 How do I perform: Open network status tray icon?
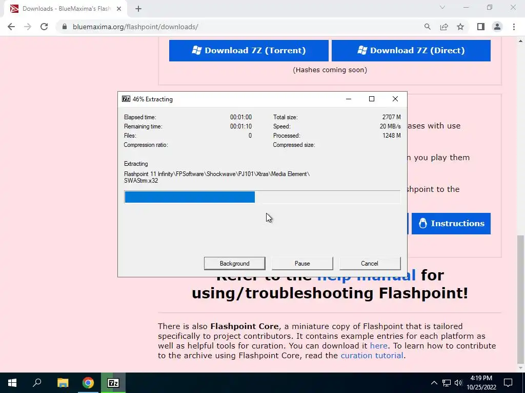[x=447, y=383]
